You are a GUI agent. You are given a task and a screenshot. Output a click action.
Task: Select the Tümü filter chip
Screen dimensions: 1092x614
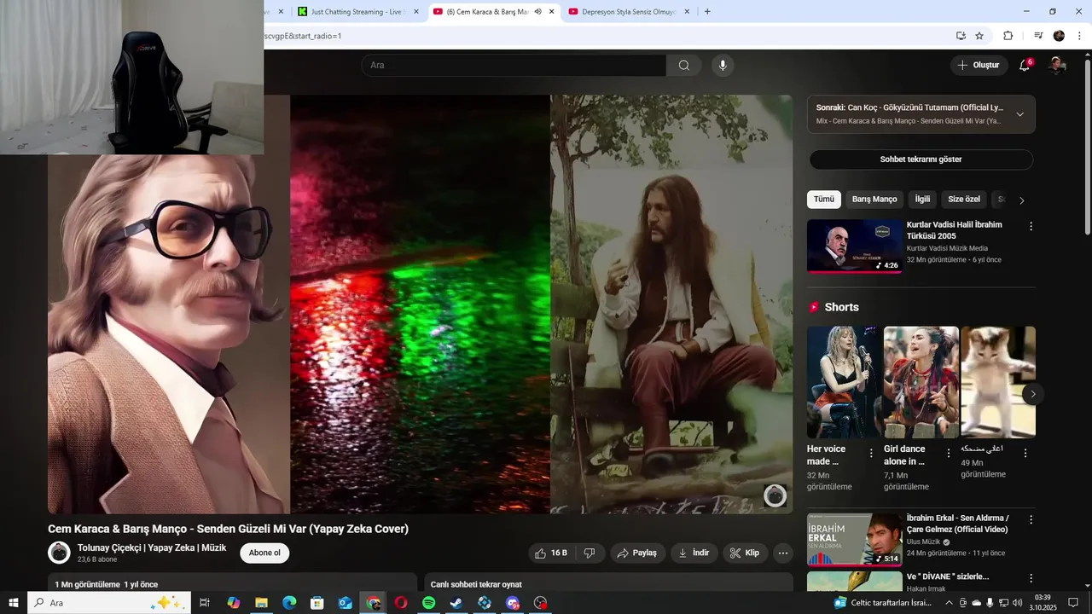pyautogui.click(x=824, y=200)
